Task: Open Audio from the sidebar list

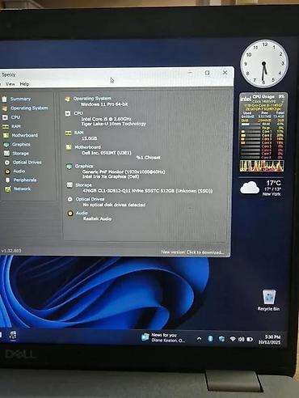Action: coord(19,171)
